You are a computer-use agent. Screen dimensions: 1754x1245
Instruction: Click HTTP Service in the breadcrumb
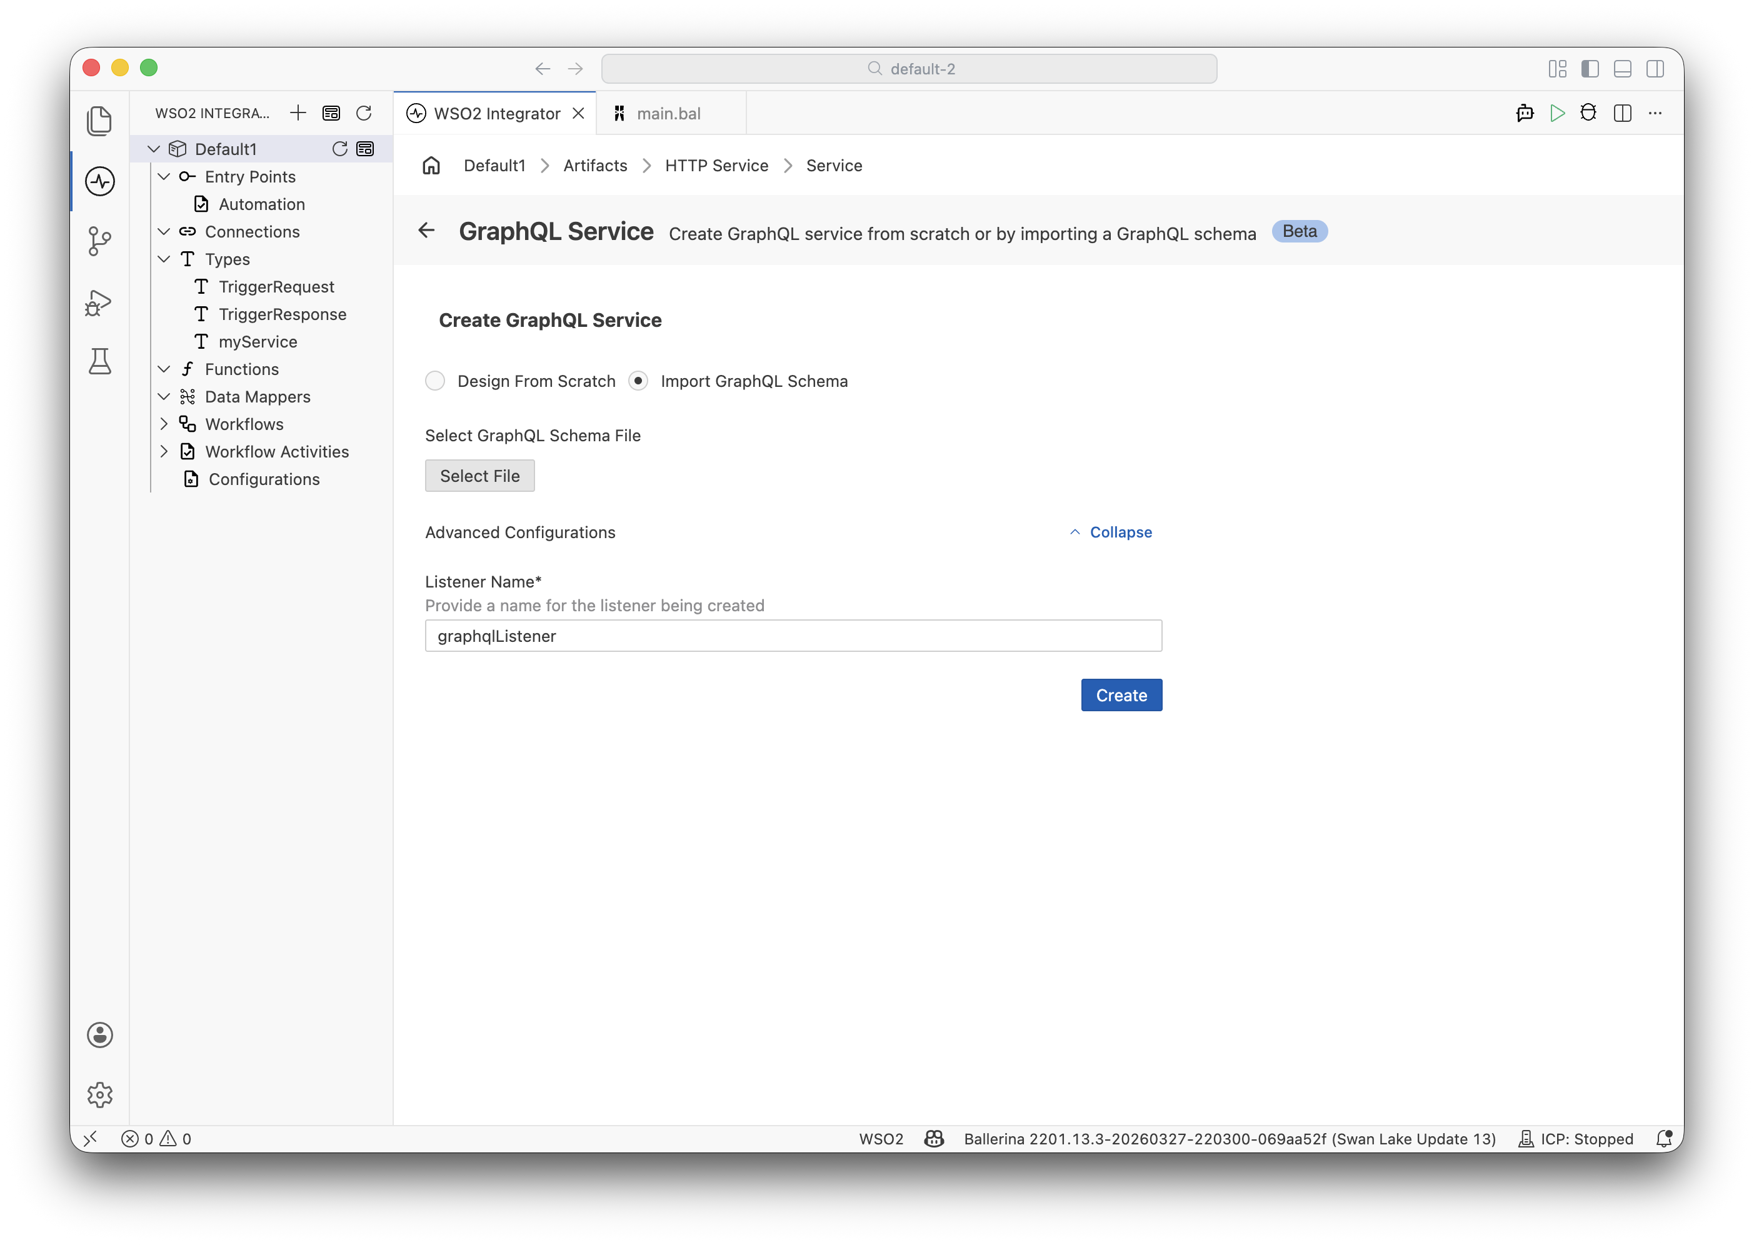tap(717, 166)
